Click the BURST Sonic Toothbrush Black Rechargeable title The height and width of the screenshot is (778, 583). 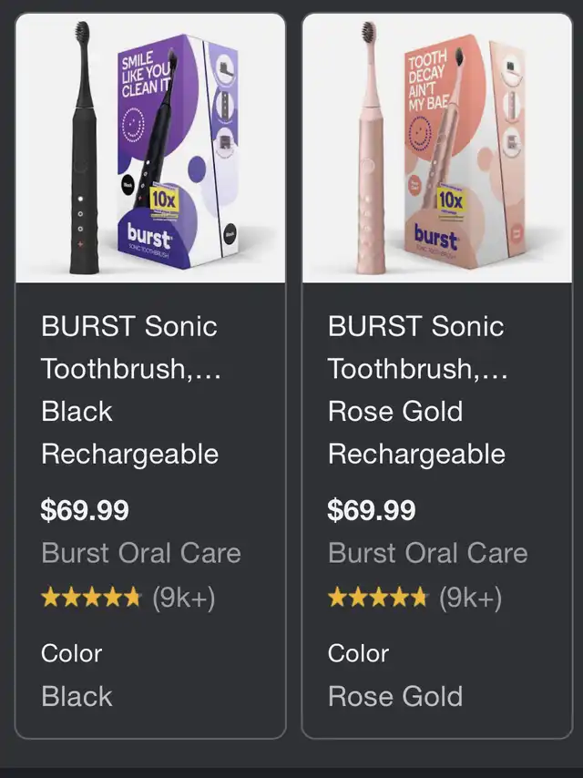[130, 390]
